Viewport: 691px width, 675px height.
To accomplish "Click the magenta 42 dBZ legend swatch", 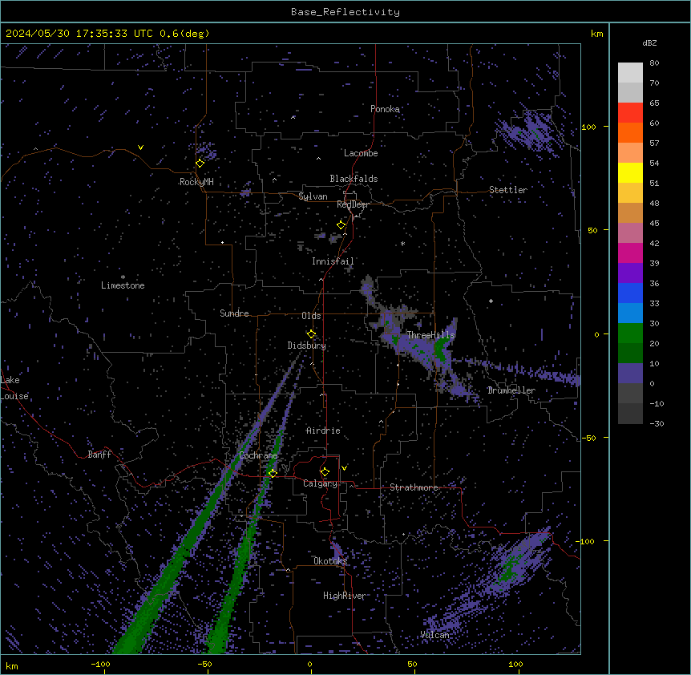I will [630, 253].
